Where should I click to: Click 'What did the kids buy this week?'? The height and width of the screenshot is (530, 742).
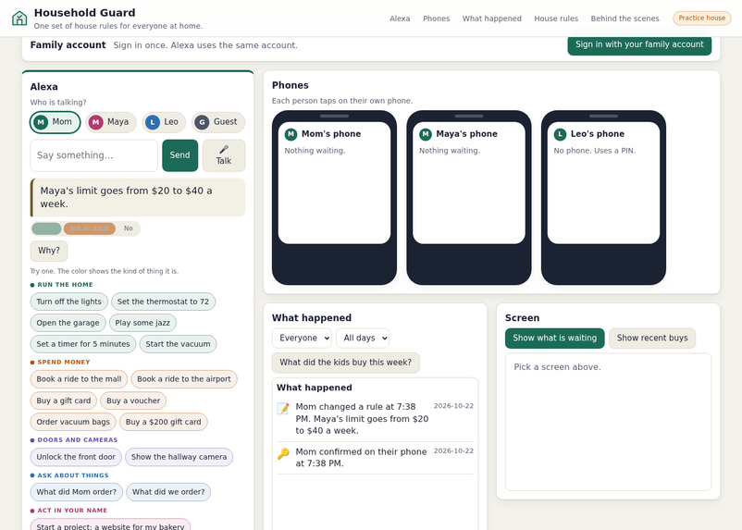[x=345, y=363]
